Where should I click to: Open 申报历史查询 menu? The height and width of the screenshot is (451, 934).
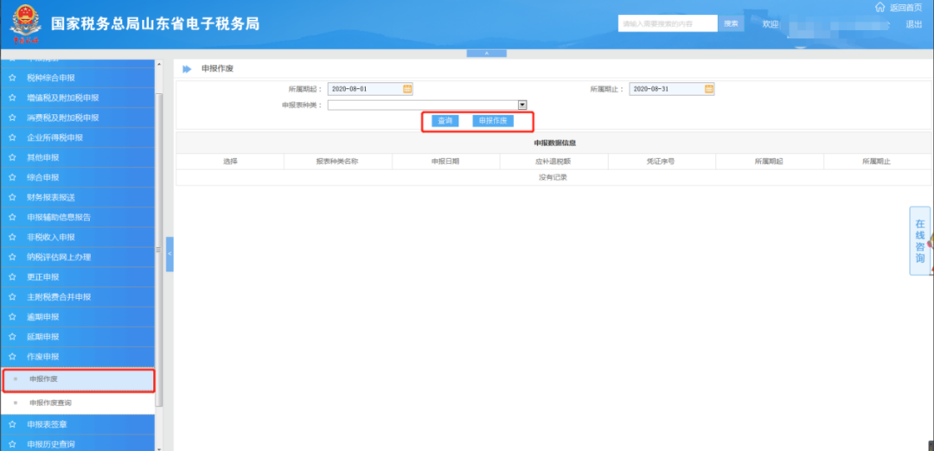tap(78, 444)
